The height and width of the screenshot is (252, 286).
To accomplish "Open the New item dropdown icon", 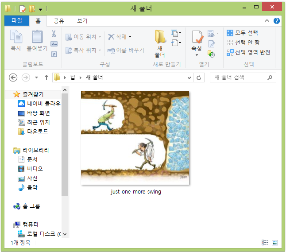I will [x=176, y=33].
